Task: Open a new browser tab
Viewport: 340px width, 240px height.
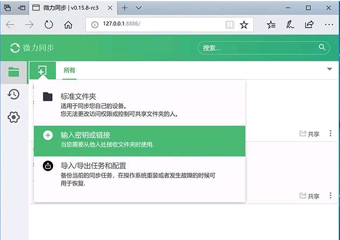Action: [125, 8]
